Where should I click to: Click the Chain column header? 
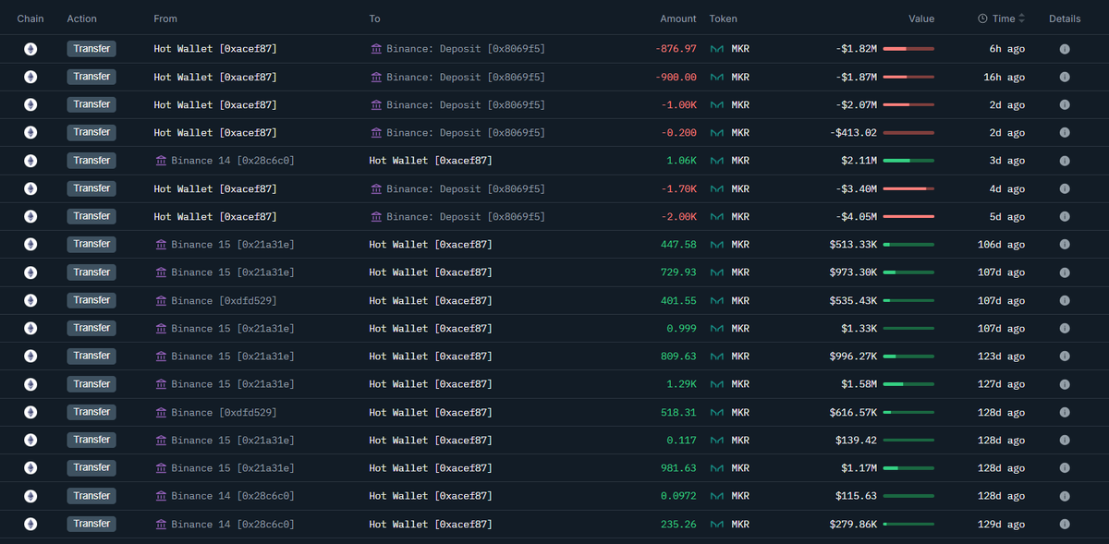pos(30,18)
